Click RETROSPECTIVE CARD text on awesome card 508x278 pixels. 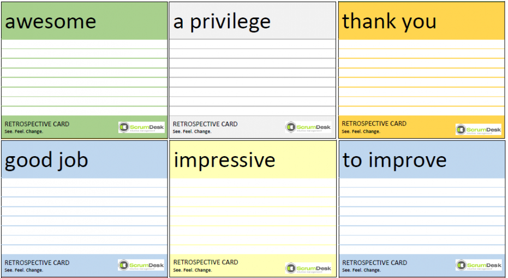tap(37, 124)
